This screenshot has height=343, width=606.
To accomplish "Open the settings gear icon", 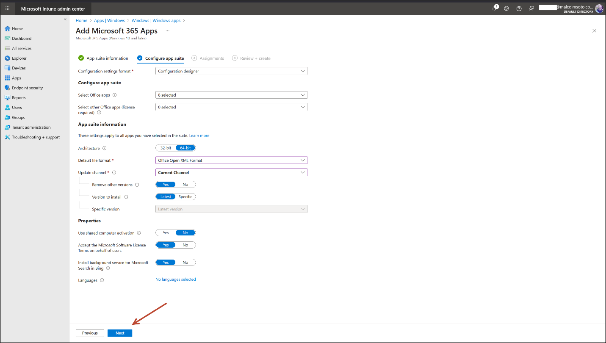I will click(506, 8).
